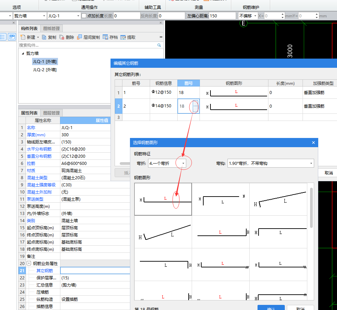The image size is (337, 310).
Task: Open the 弯钩 hook type dropdown
Action: (310, 164)
